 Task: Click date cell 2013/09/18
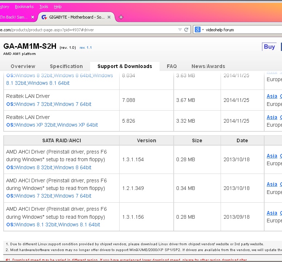(237, 217)
